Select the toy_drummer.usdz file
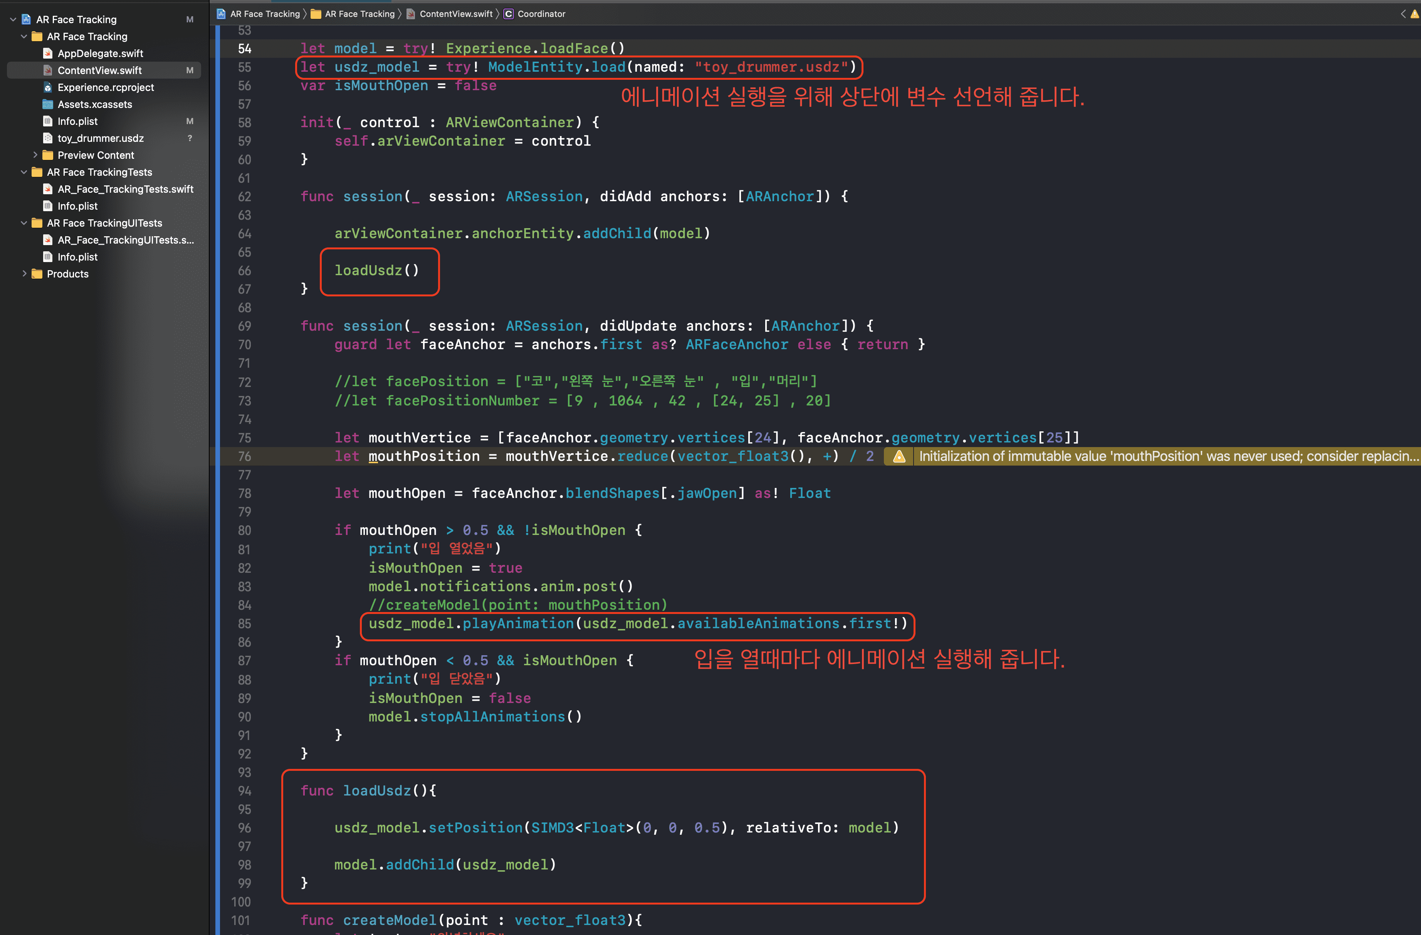1421x935 pixels. [100, 138]
